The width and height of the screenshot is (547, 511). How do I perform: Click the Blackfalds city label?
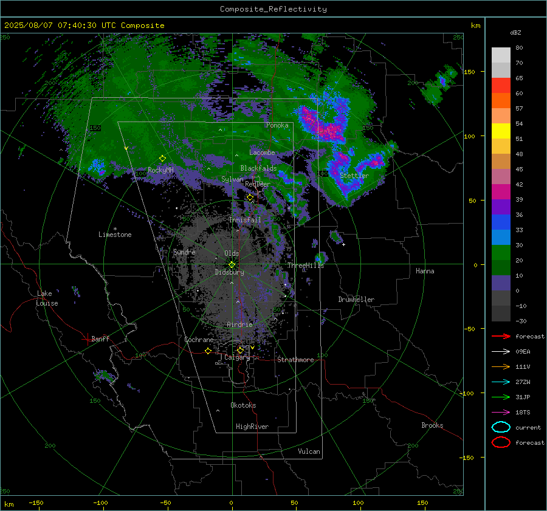(x=258, y=168)
